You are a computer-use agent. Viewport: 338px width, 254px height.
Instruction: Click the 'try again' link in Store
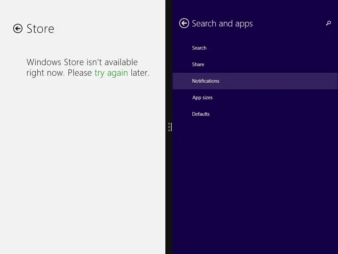click(111, 73)
